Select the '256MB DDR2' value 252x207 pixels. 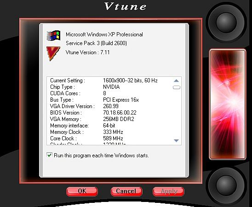tap(119, 119)
